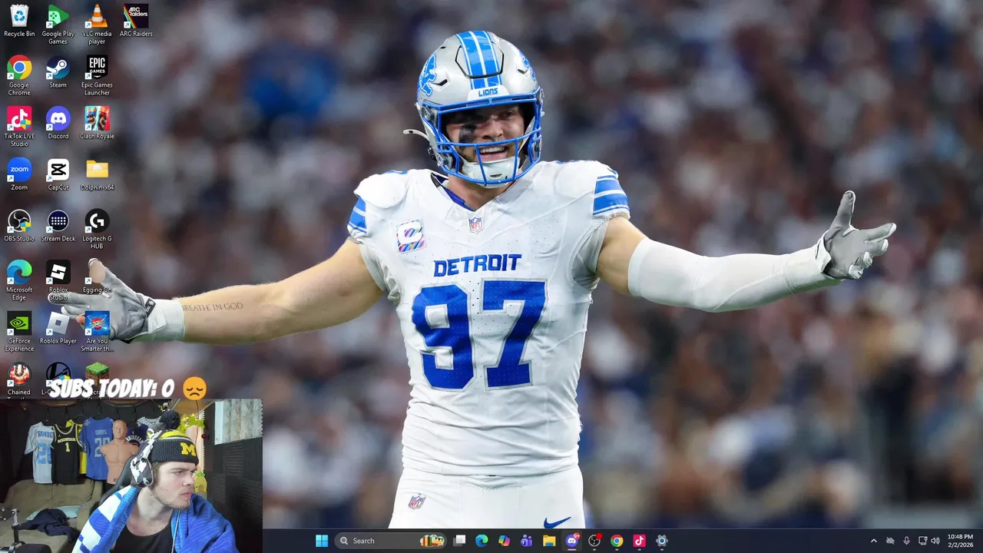Open the Dolphin-x64 folder
This screenshot has width=983, height=553.
pyautogui.click(x=97, y=174)
